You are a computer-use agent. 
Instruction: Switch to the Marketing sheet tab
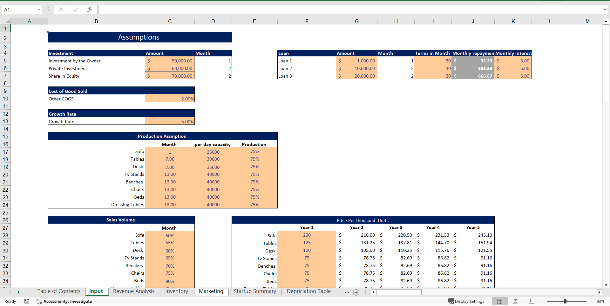[x=211, y=291]
